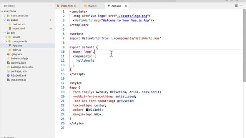Click the EXPLORER panel title

coord(9,6)
